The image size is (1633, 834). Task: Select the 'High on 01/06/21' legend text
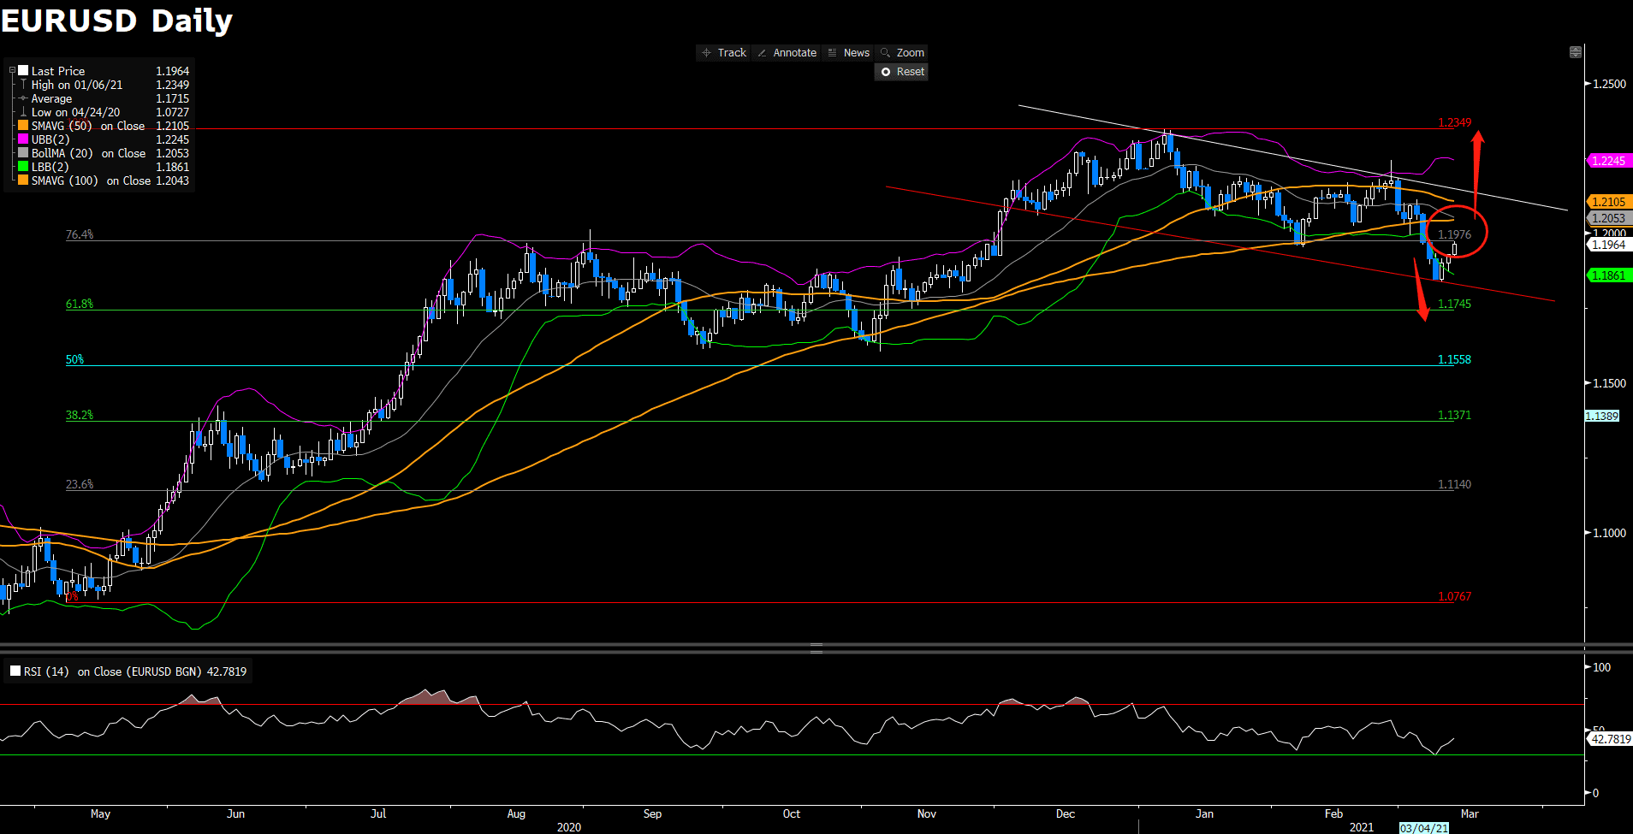[x=77, y=85]
